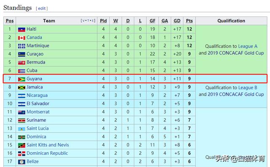Image resolution: width=270 pixels, height=167 pixels.
Task: Click the E link in table header
Action: tap(93, 21)
